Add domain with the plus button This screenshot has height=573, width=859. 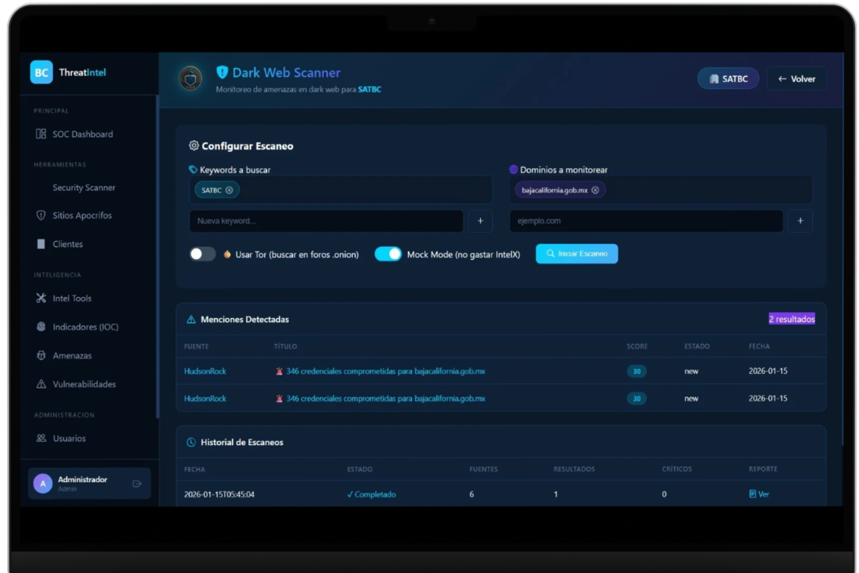click(801, 221)
